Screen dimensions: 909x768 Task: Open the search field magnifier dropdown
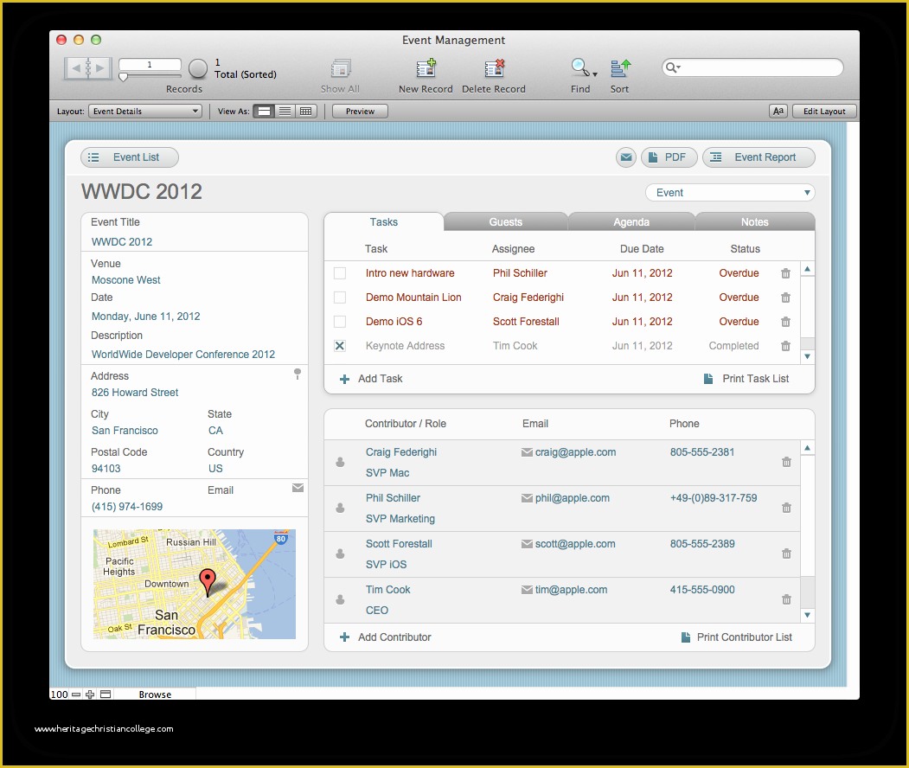pos(673,67)
